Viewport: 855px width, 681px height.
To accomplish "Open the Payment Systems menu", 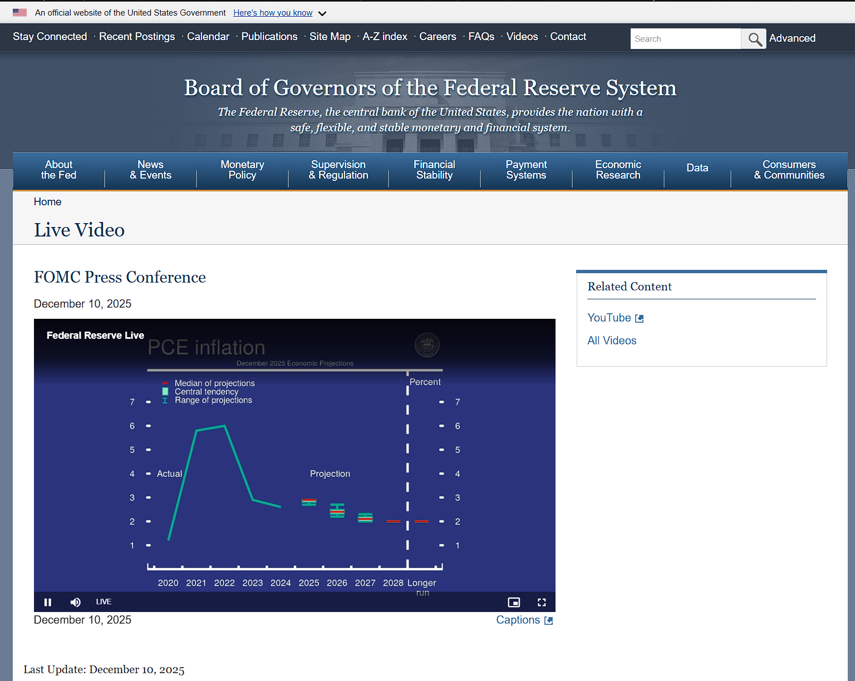I will [x=526, y=170].
